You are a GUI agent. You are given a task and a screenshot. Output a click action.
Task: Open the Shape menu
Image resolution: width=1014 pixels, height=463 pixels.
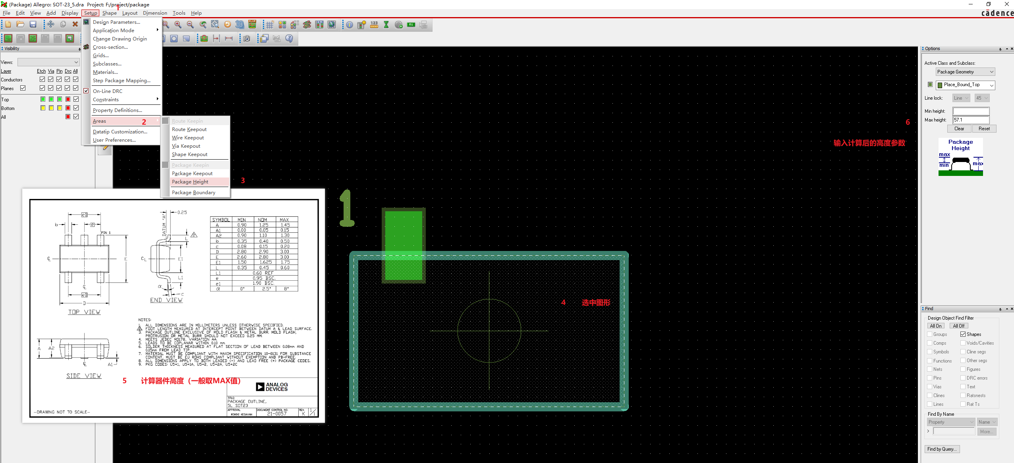pos(110,13)
